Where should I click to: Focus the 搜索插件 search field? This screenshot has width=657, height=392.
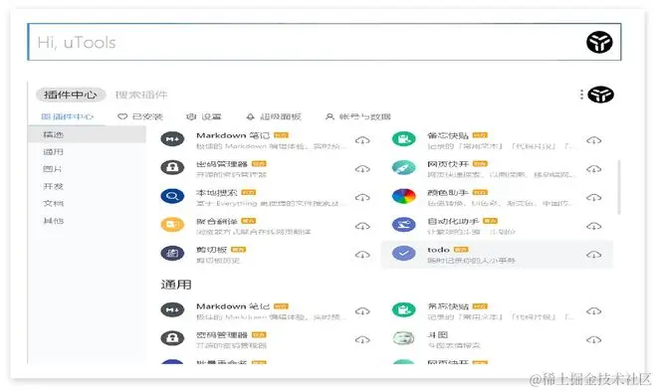tap(141, 95)
